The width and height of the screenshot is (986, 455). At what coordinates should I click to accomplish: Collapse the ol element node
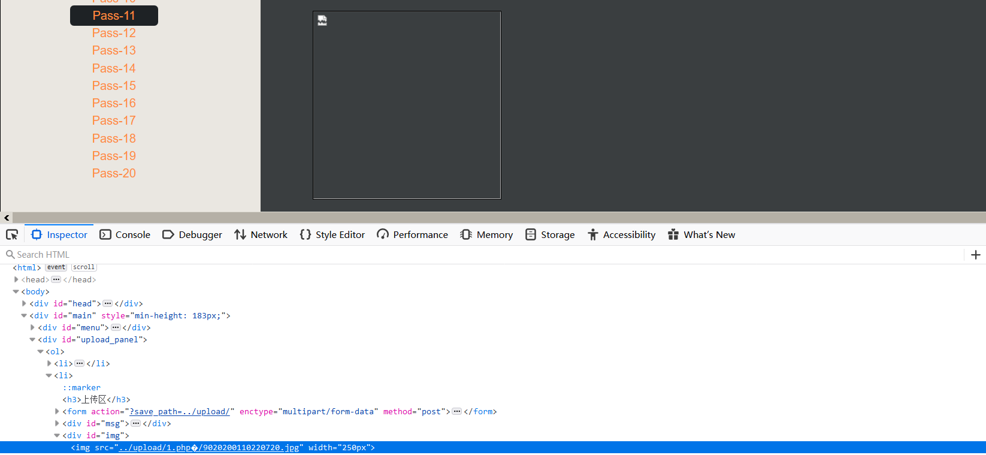pyautogui.click(x=40, y=351)
